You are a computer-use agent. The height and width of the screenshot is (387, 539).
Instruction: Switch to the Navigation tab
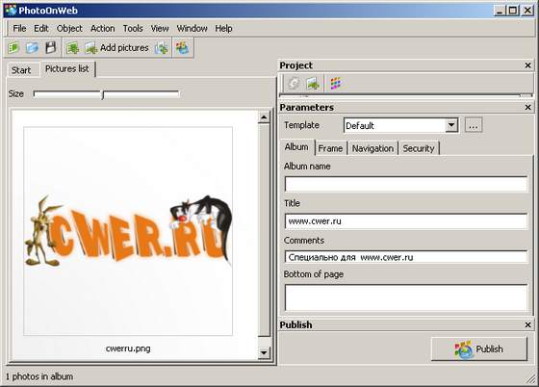pyautogui.click(x=372, y=148)
